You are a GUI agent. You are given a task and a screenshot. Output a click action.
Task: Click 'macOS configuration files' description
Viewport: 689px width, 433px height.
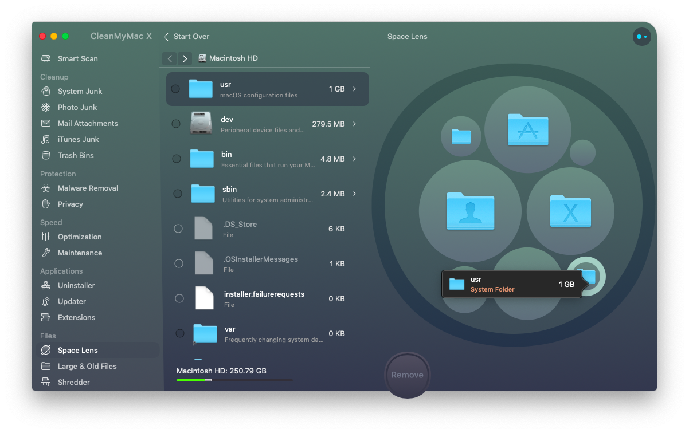pos(259,95)
